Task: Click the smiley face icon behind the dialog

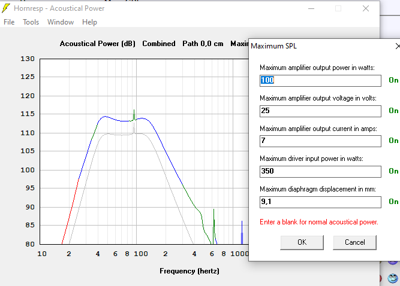Action: (393, 278)
